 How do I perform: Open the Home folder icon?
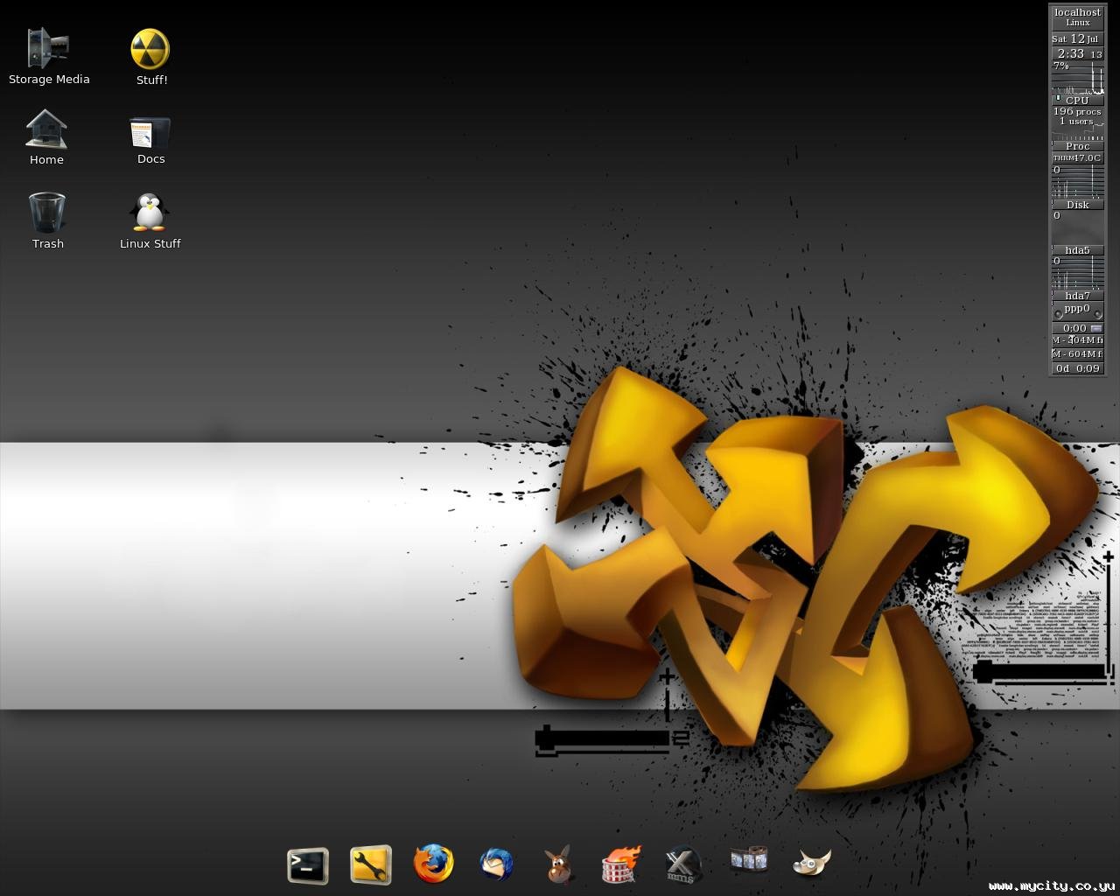coord(46,130)
